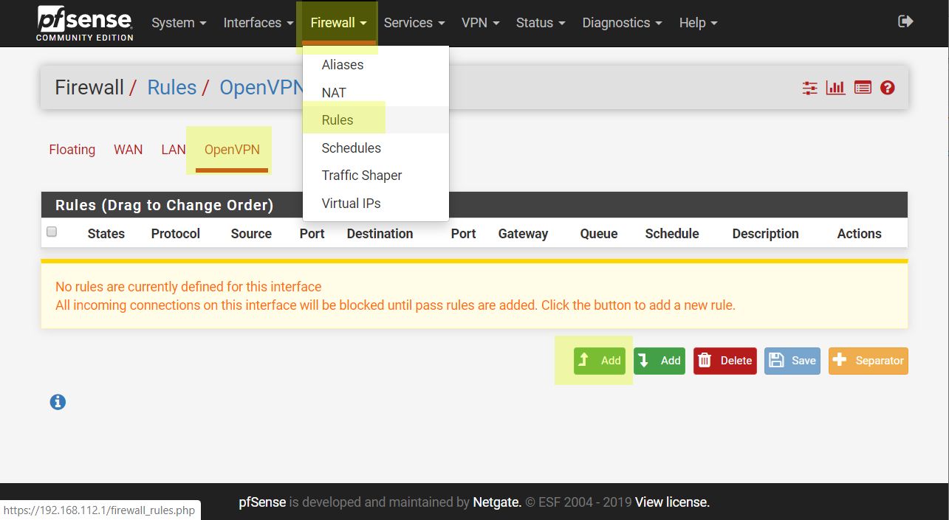The height and width of the screenshot is (520, 949).
Task: Expand the Help menu
Action: point(698,23)
